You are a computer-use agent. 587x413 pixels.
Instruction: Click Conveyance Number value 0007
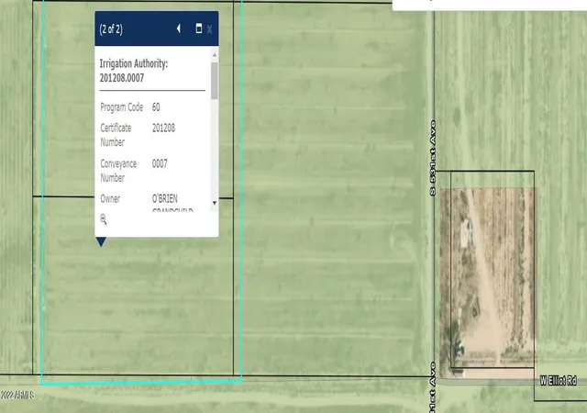160,163
